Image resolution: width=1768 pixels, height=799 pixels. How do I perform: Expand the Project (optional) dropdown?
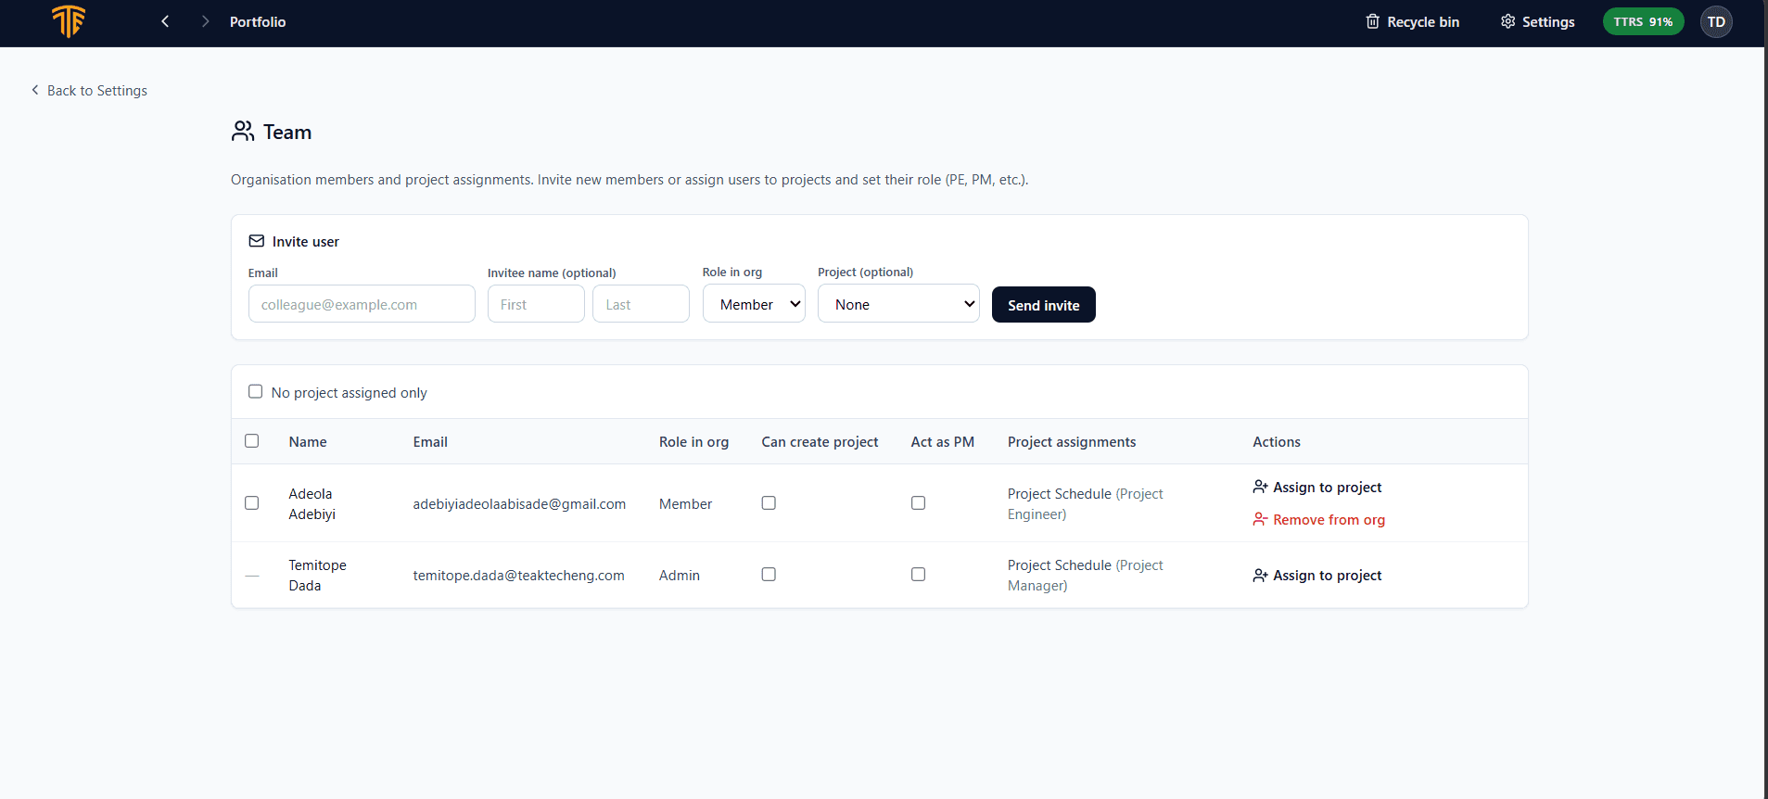click(897, 304)
